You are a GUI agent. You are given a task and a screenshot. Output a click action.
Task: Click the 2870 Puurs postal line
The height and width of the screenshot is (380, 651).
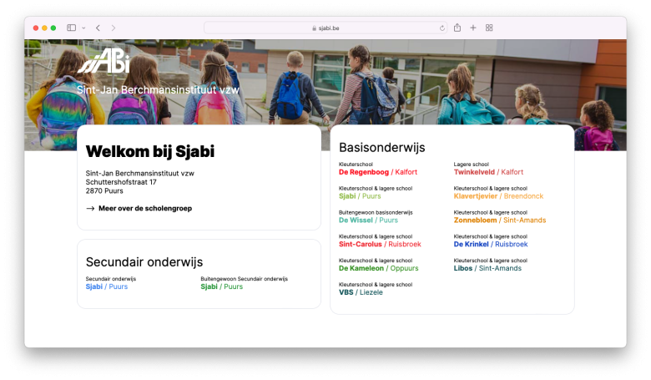pyautogui.click(x=104, y=191)
